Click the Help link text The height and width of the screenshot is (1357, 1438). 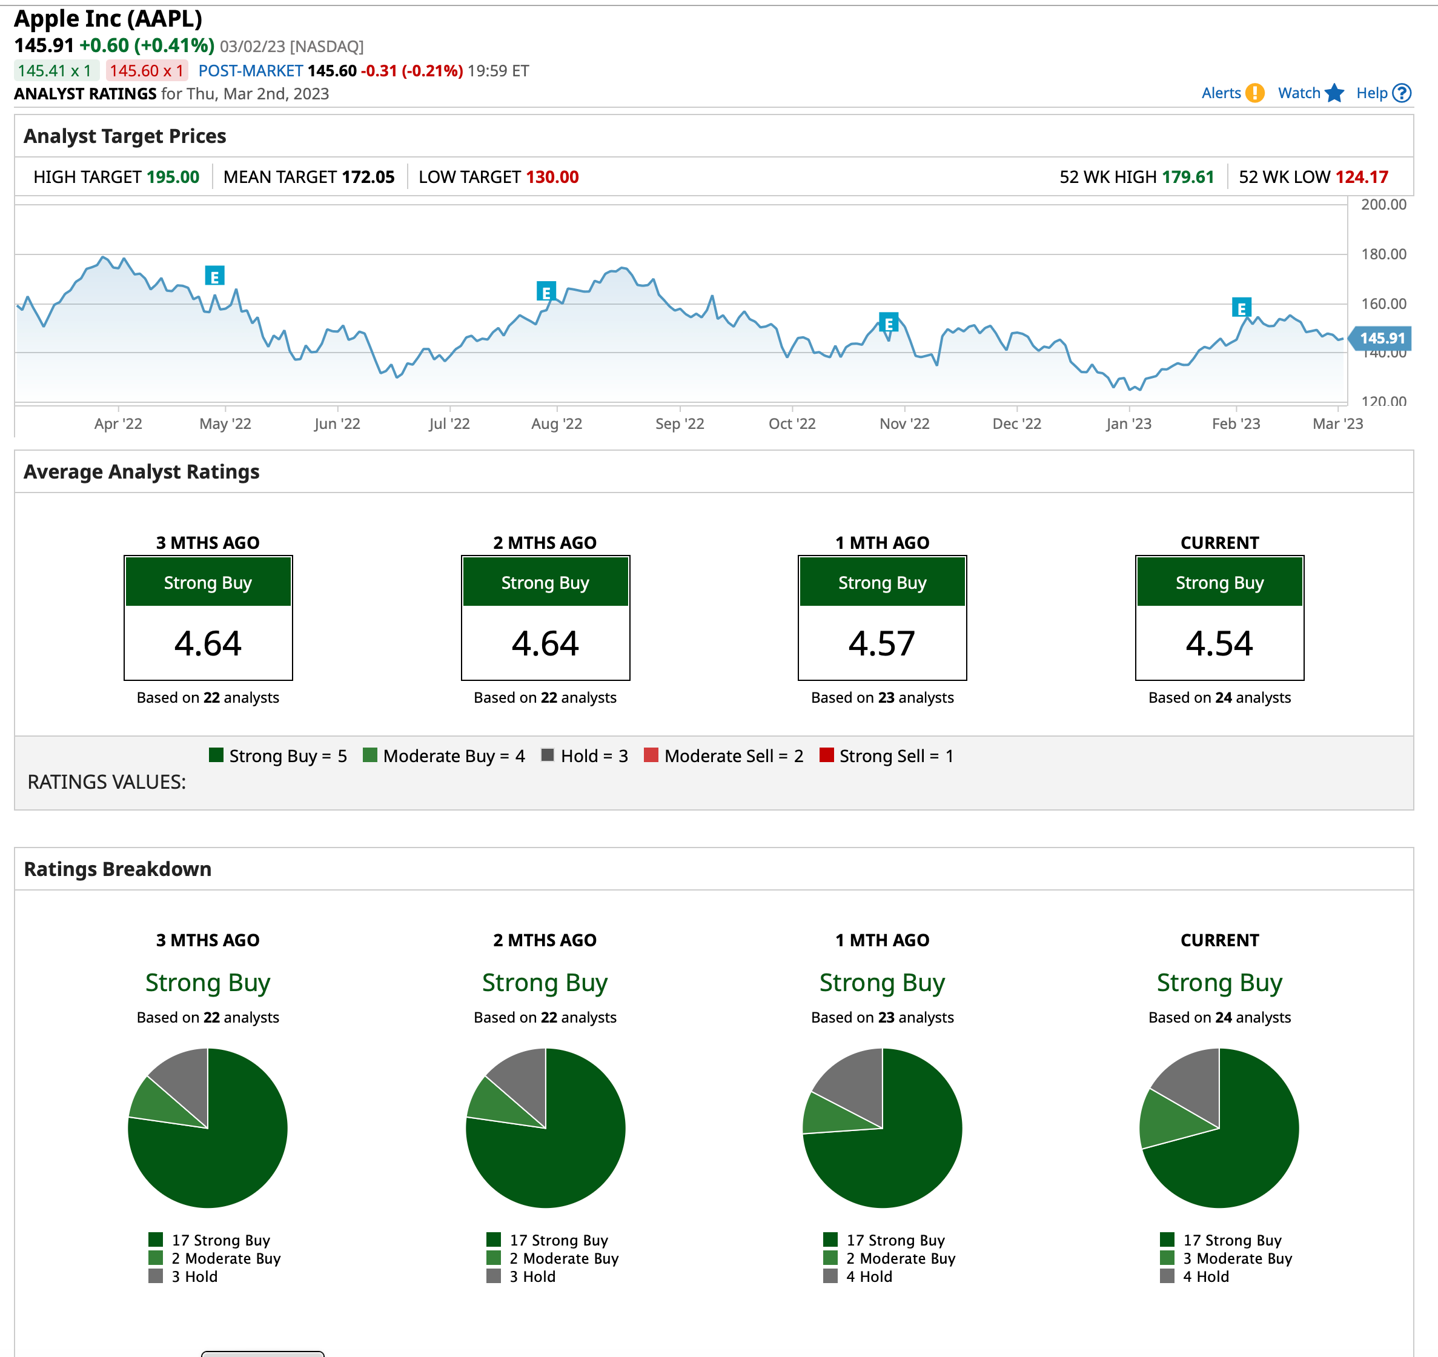[1371, 93]
